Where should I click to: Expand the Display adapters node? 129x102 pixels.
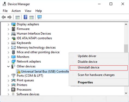pos(8,24)
